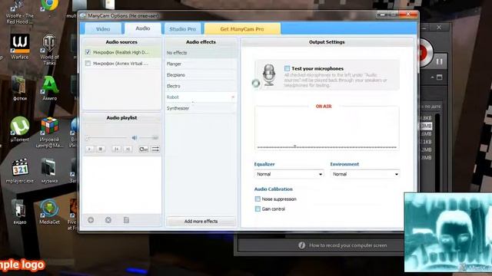Click the ON AIR level meter

[327, 128]
